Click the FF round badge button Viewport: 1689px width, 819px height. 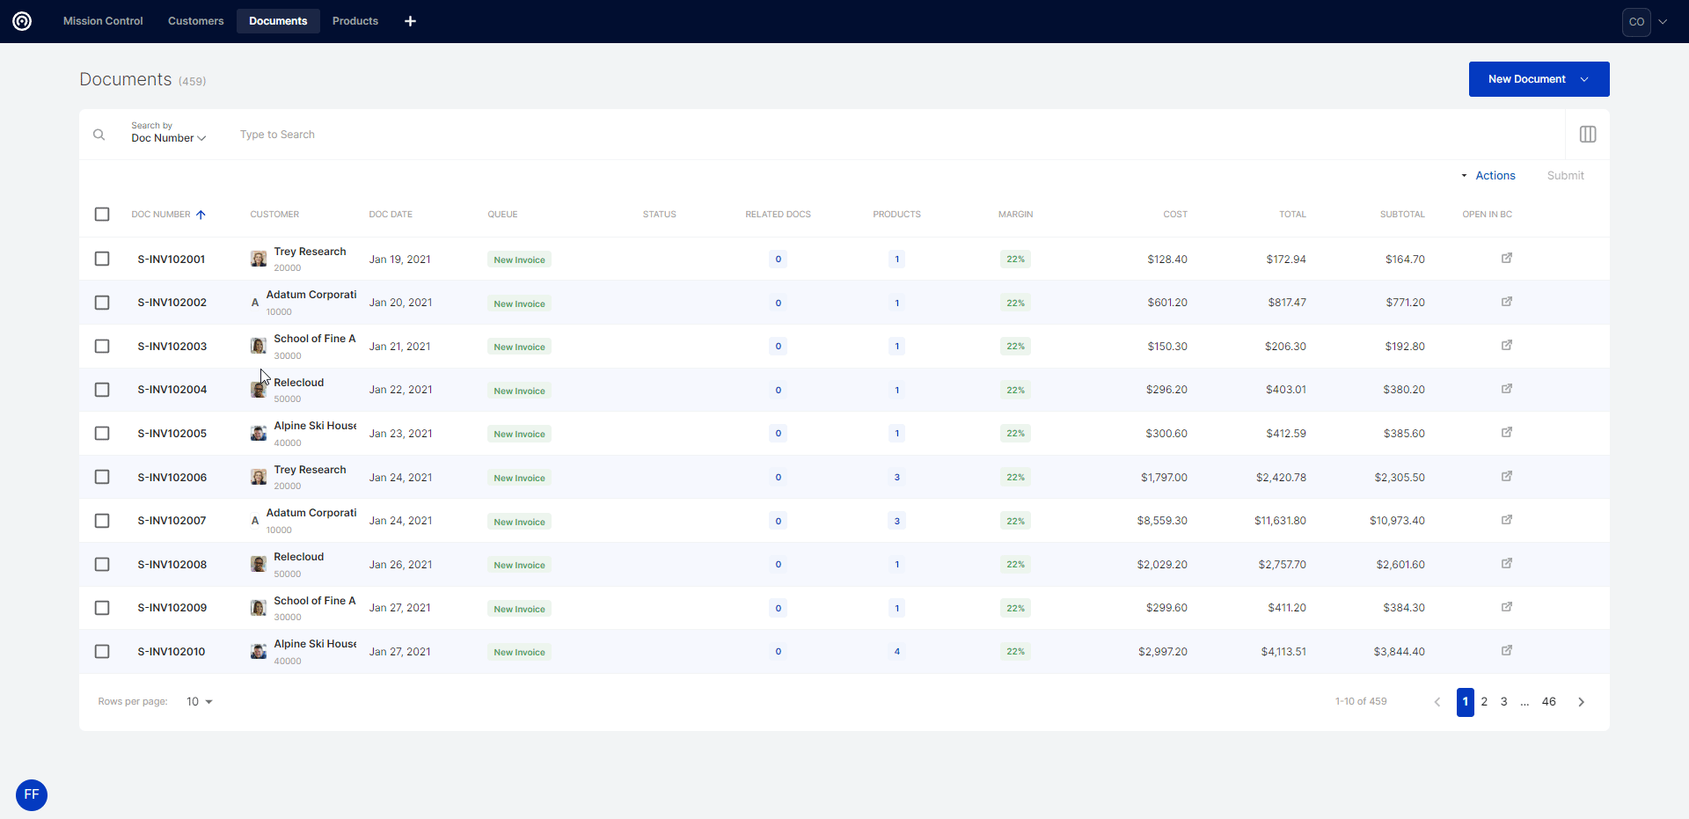(32, 794)
